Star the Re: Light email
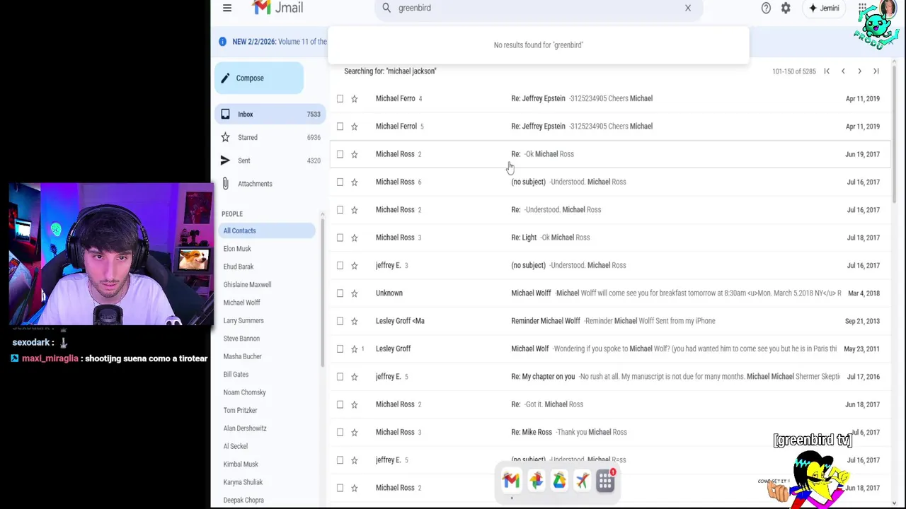The width and height of the screenshot is (906, 509). (x=355, y=238)
